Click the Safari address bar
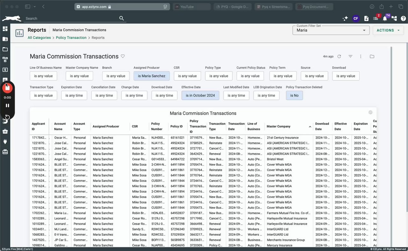This screenshot has width=408, height=251. (x=122, y=7)
